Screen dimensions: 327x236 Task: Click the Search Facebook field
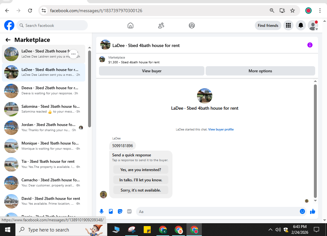(52, 26)
